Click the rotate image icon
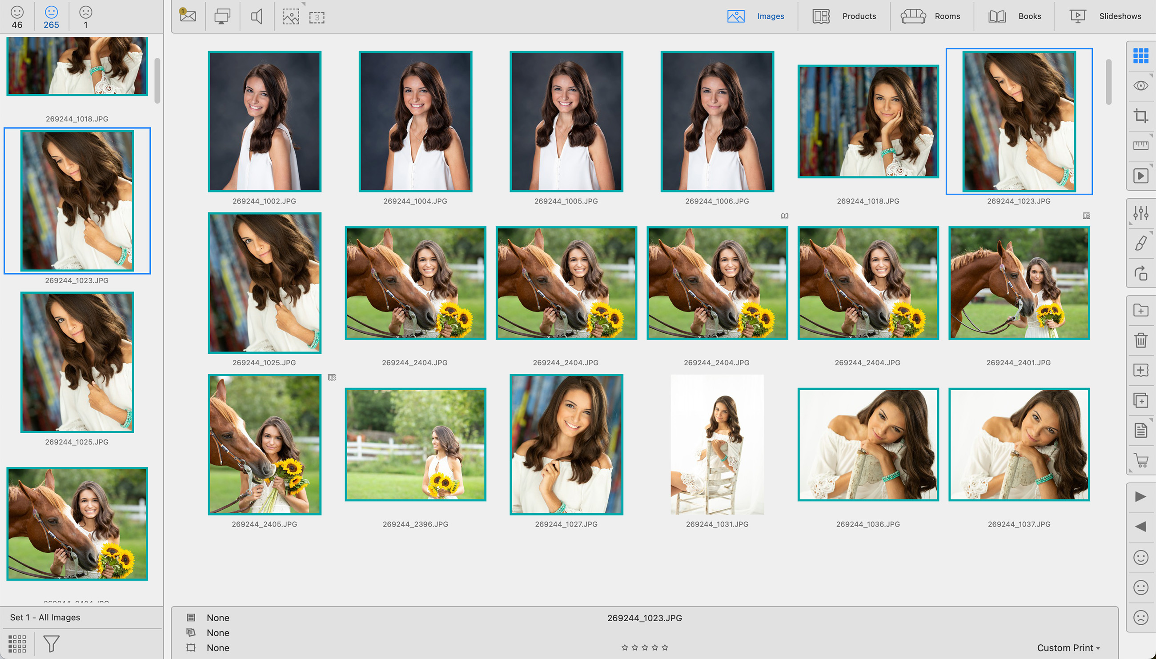 click(x=1140, y=273)
